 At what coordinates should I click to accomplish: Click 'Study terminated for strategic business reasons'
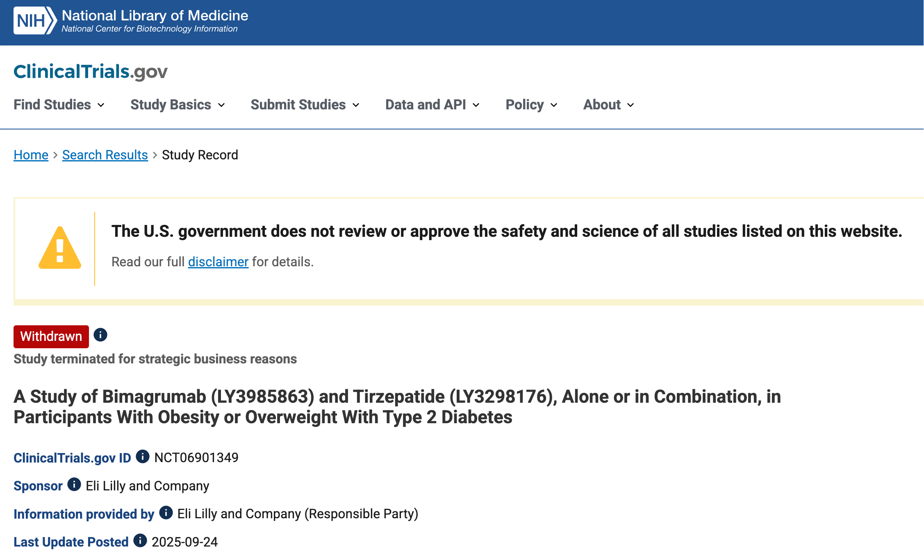click(155, 358)
